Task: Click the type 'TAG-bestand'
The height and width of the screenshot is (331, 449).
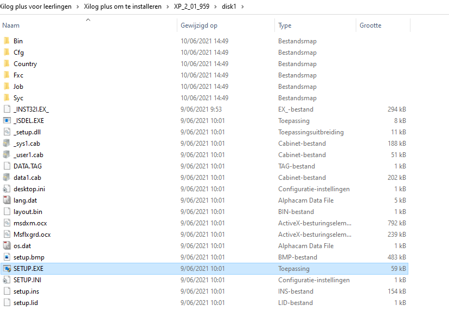Action: pos(297,166)
